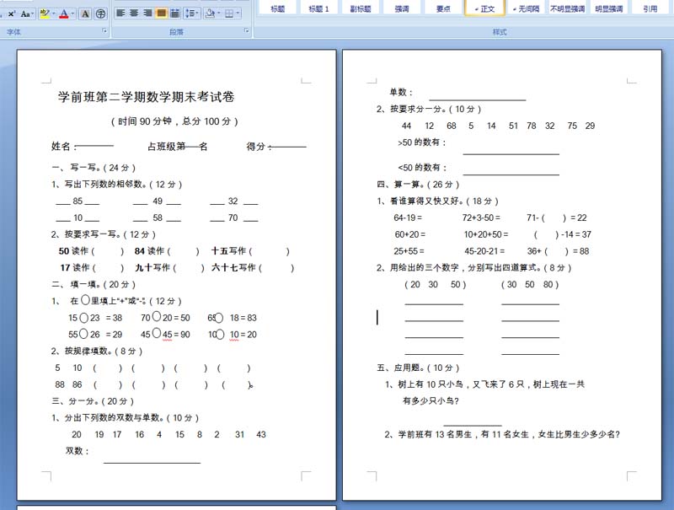Click the 姓名 label
Screen dimensions: 674x510
tap(61, 147)
